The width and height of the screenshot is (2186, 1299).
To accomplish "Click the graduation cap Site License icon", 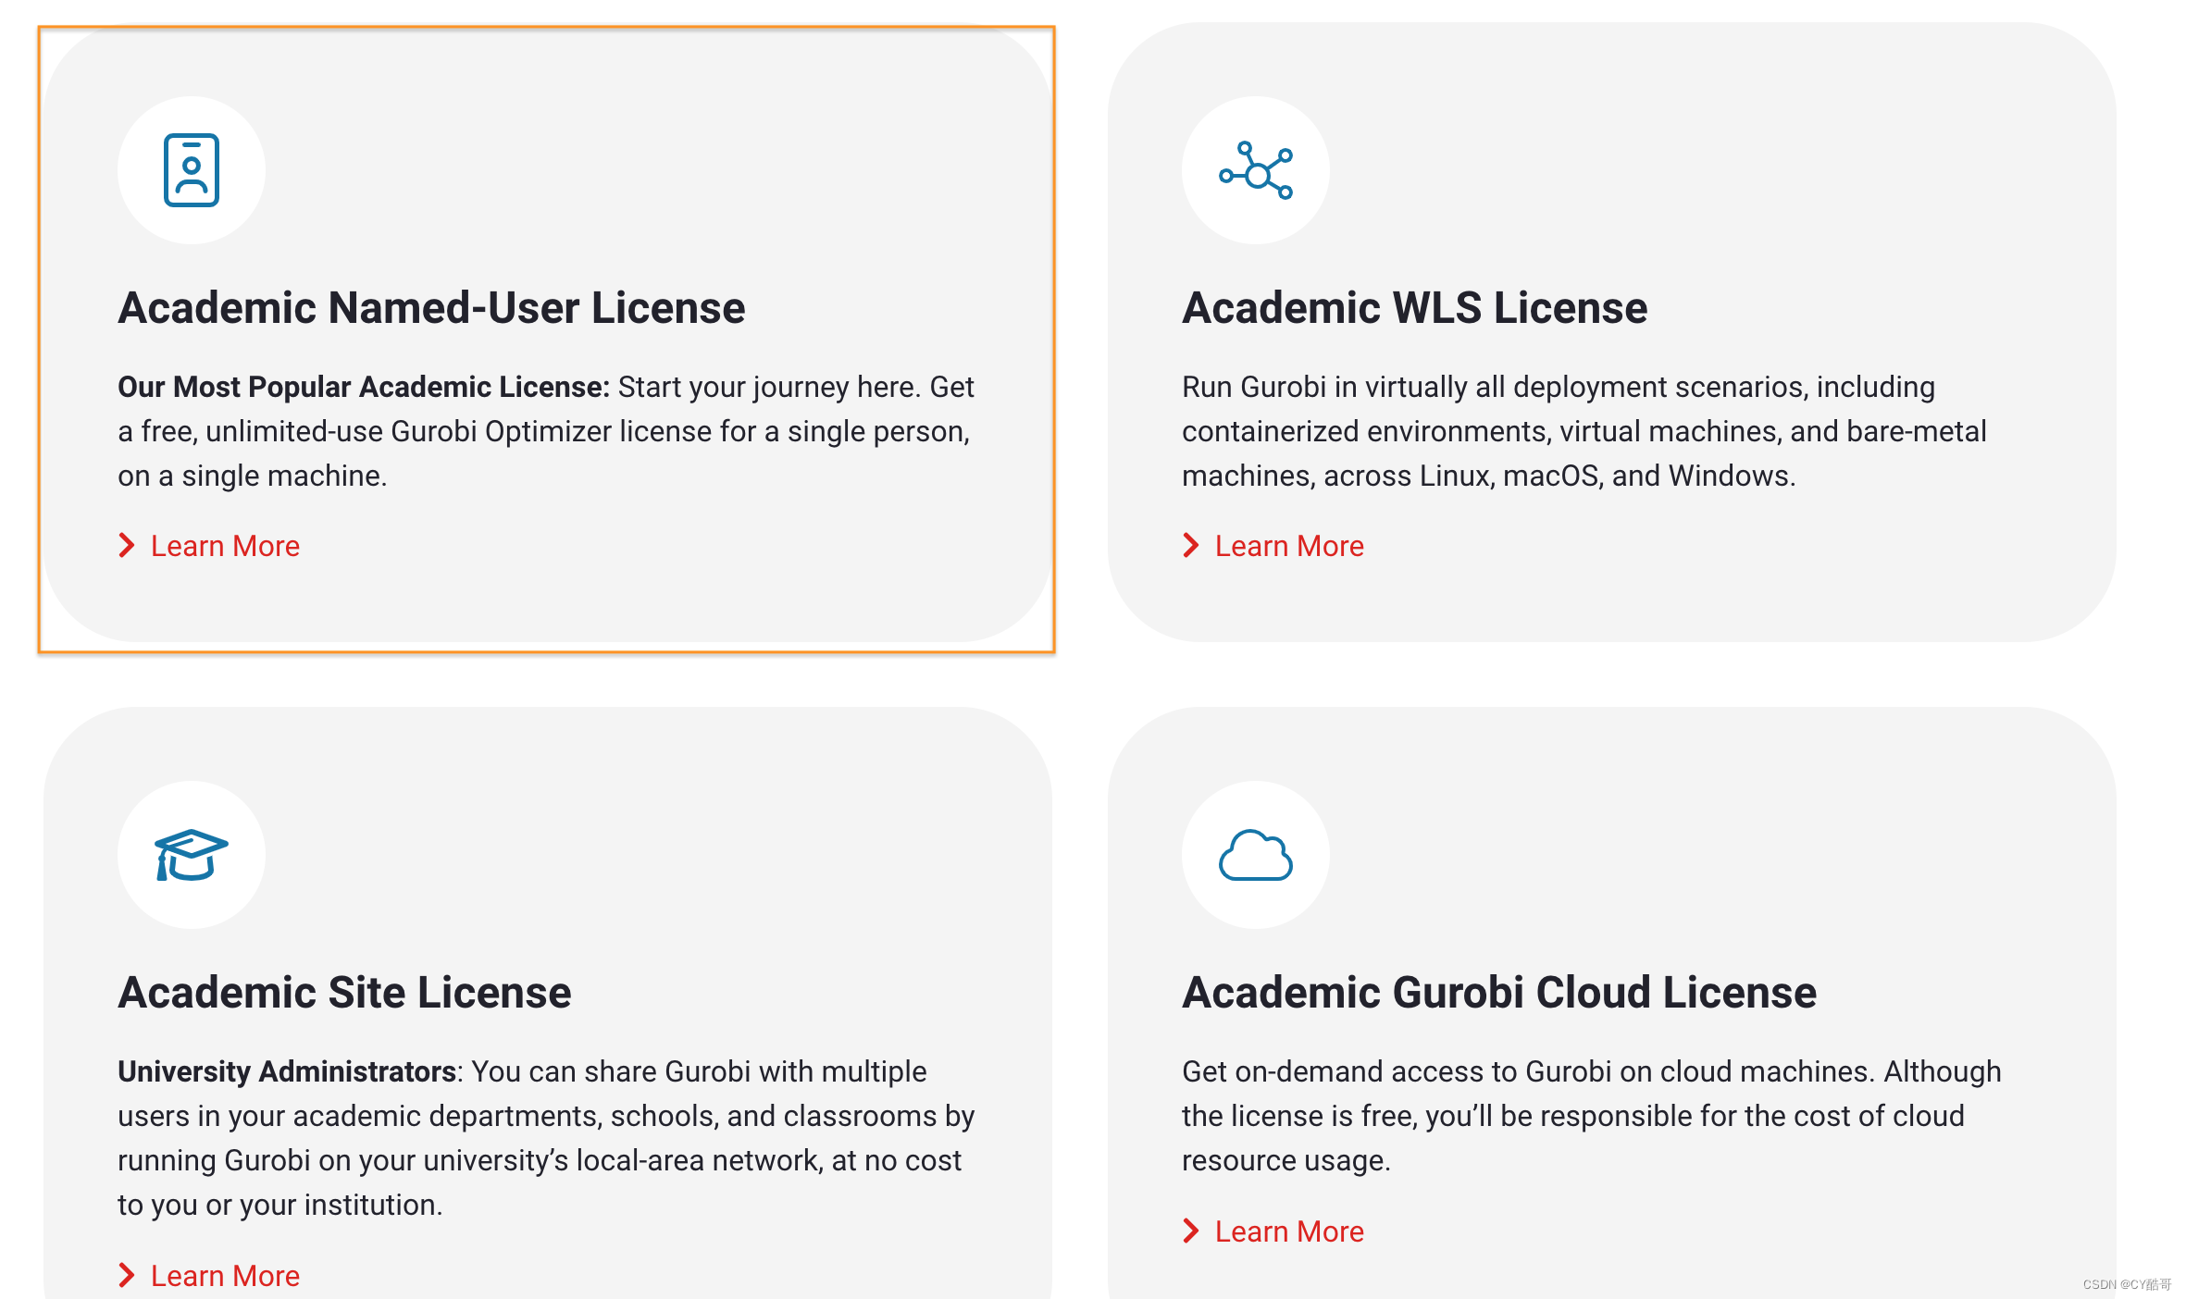I will coord(192,855).
